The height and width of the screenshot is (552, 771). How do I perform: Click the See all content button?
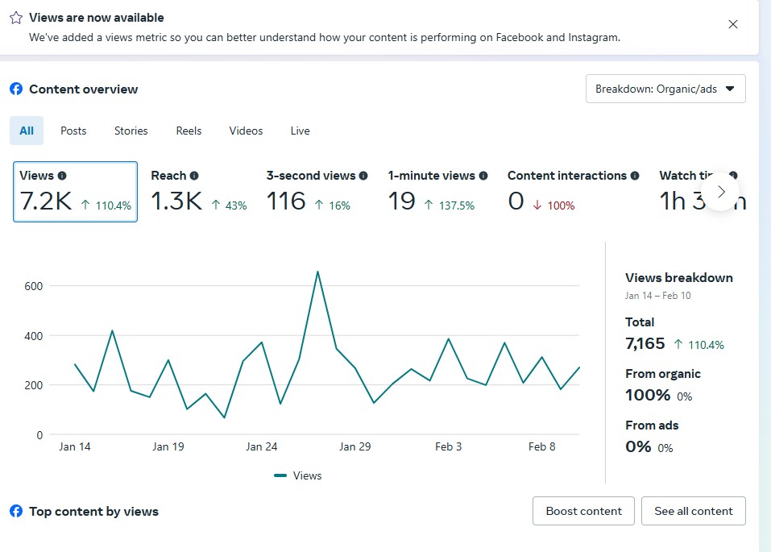tap(693, 511)
